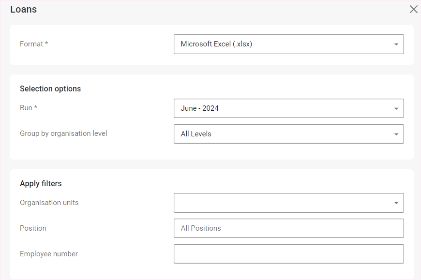Screen dimensions: 421x280
Task: Select the Group by organisation level label
Action: tap(63, 133)
